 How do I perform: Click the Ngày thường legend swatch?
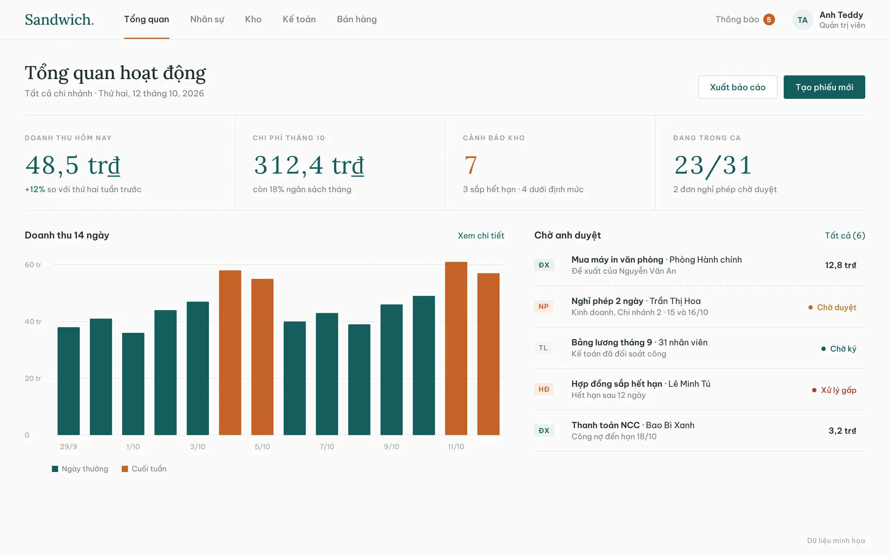[x=55, y=469]
